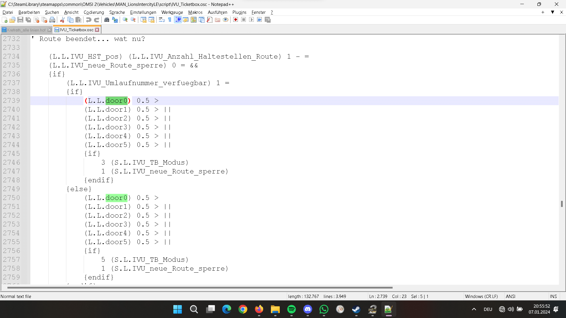Viewport: 566px width, 318px height.
Task: Click the INS insert mode status indicator
Action: [553, 296]
